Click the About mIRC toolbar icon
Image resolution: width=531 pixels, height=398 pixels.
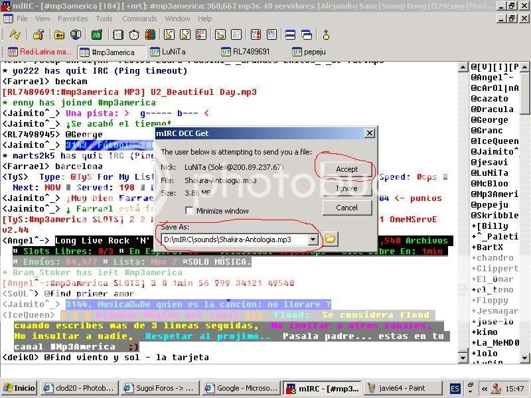pos(326,34)
